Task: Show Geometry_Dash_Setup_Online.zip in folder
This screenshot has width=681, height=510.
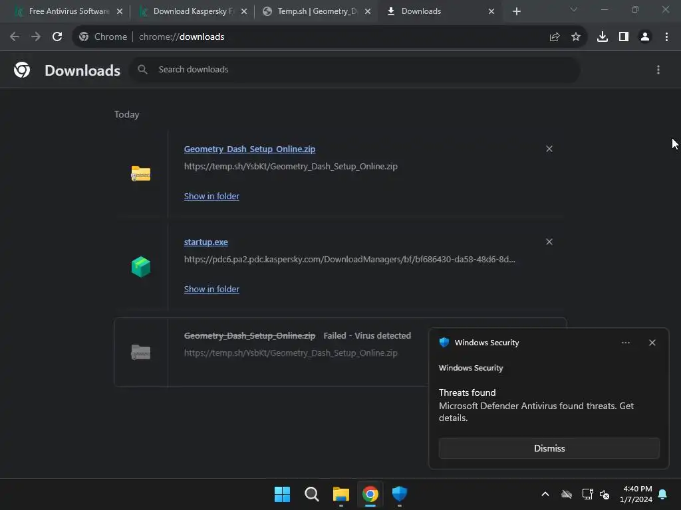Action: 211,196
